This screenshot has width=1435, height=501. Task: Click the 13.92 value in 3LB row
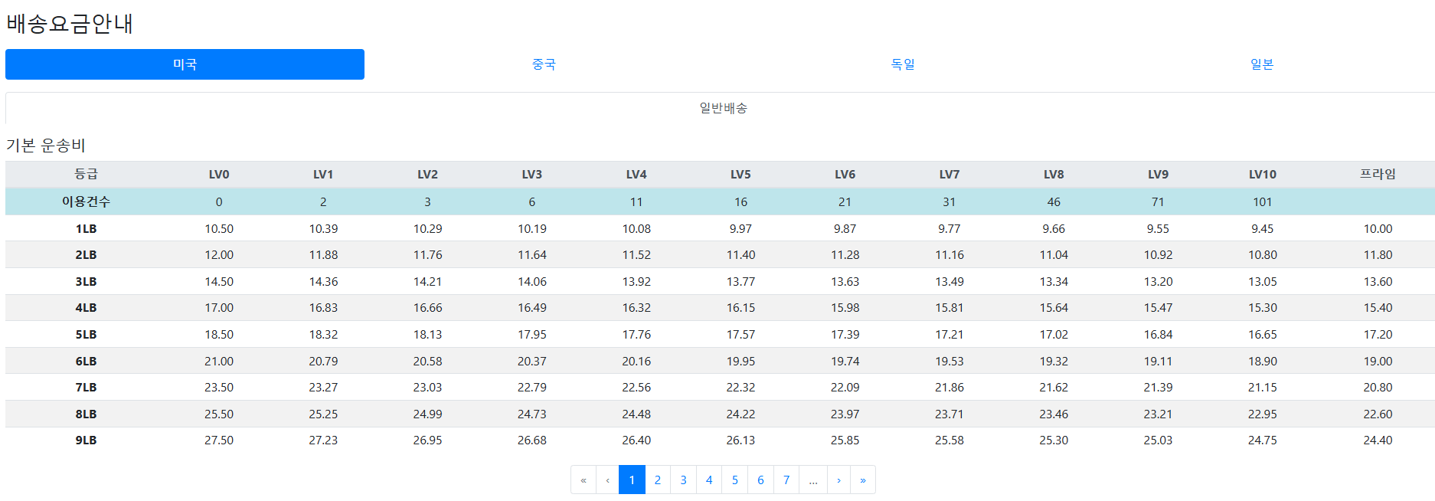point(636,281)
